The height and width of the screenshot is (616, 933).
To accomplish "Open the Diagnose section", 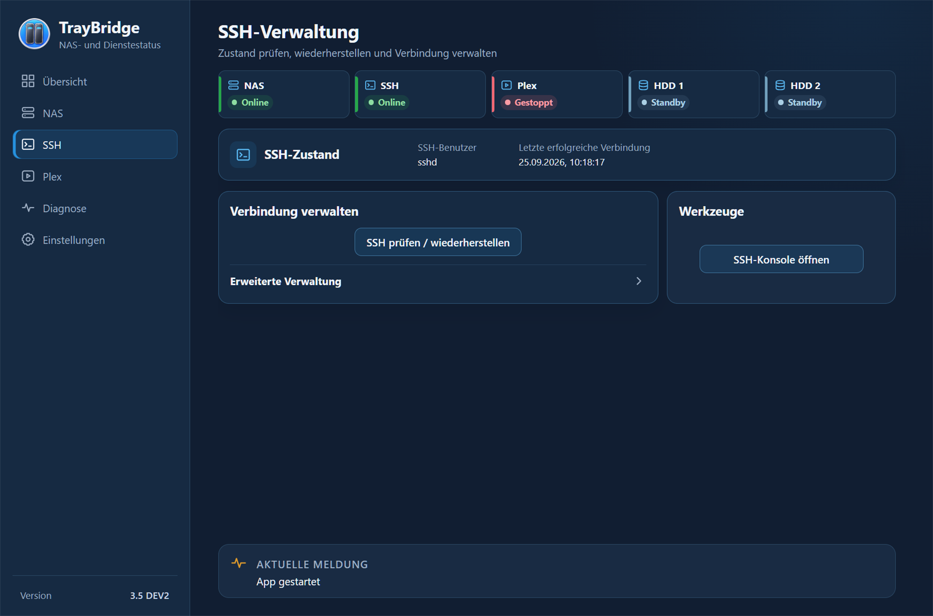I will click(95, 208).
